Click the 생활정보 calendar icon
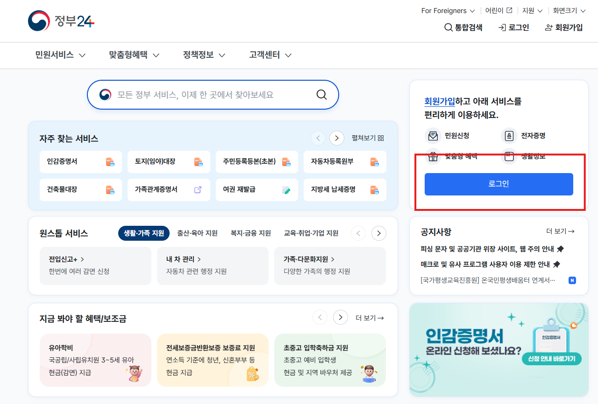Image resolution: width=598 pixels, height=404 pixels. click(508, 156)
